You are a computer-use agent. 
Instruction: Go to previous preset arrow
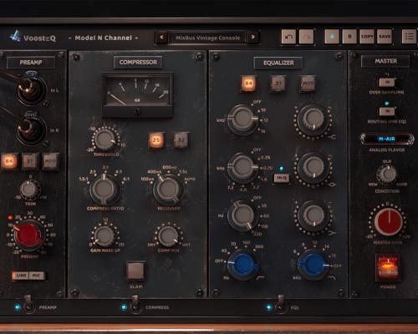coord(161,37)
